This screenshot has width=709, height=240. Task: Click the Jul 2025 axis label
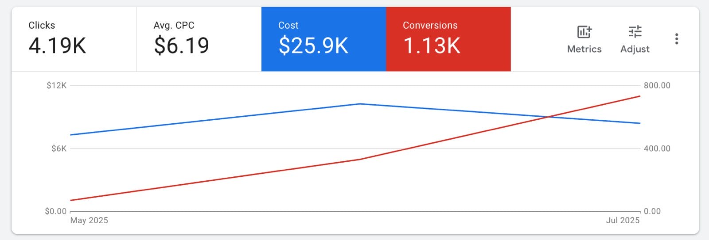click(x=623, y=220)
